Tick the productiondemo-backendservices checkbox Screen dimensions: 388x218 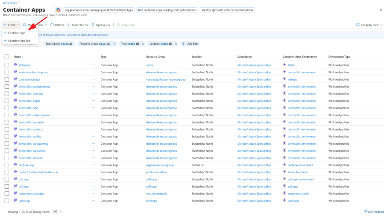point(7,172)
